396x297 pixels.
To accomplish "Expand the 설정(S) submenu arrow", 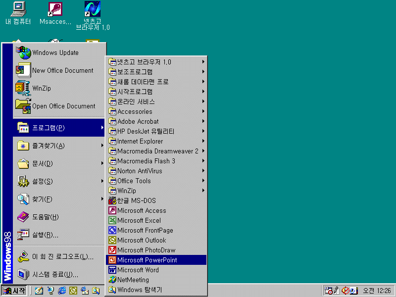I will (x=102, y=181).
